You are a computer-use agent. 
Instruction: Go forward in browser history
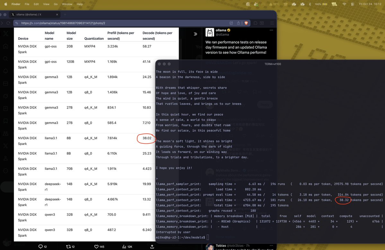click(2, 23)
